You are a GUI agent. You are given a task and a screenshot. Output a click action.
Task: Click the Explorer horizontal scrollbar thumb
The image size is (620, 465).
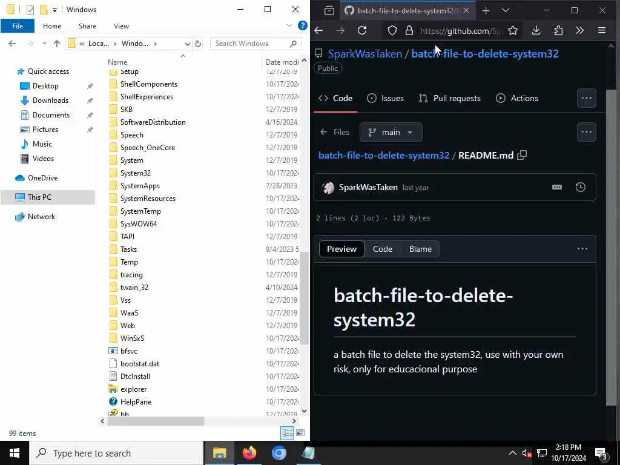156,421
